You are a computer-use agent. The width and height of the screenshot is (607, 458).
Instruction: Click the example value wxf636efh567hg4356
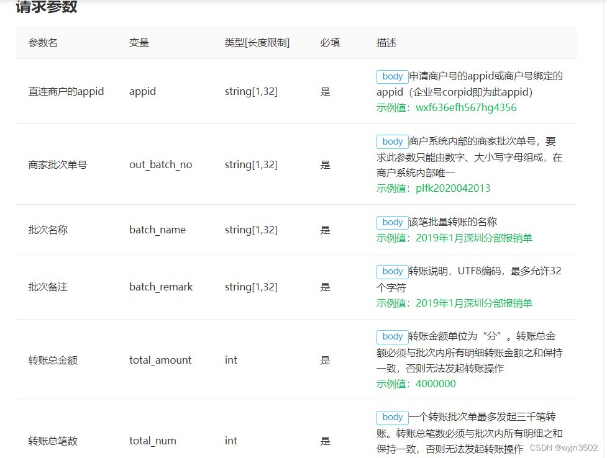pyautogui.click(x=466, y=107)
